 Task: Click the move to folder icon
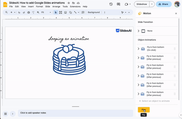(x=73, y=3)
